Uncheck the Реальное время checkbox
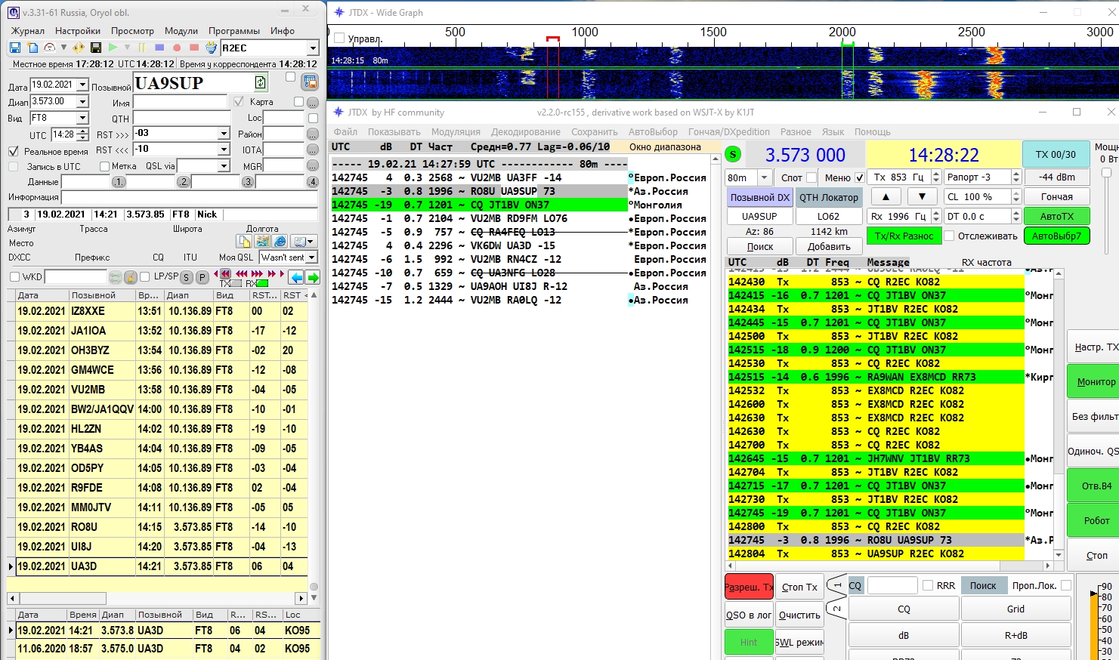1119x660 pixels. (x=14, y=151)
